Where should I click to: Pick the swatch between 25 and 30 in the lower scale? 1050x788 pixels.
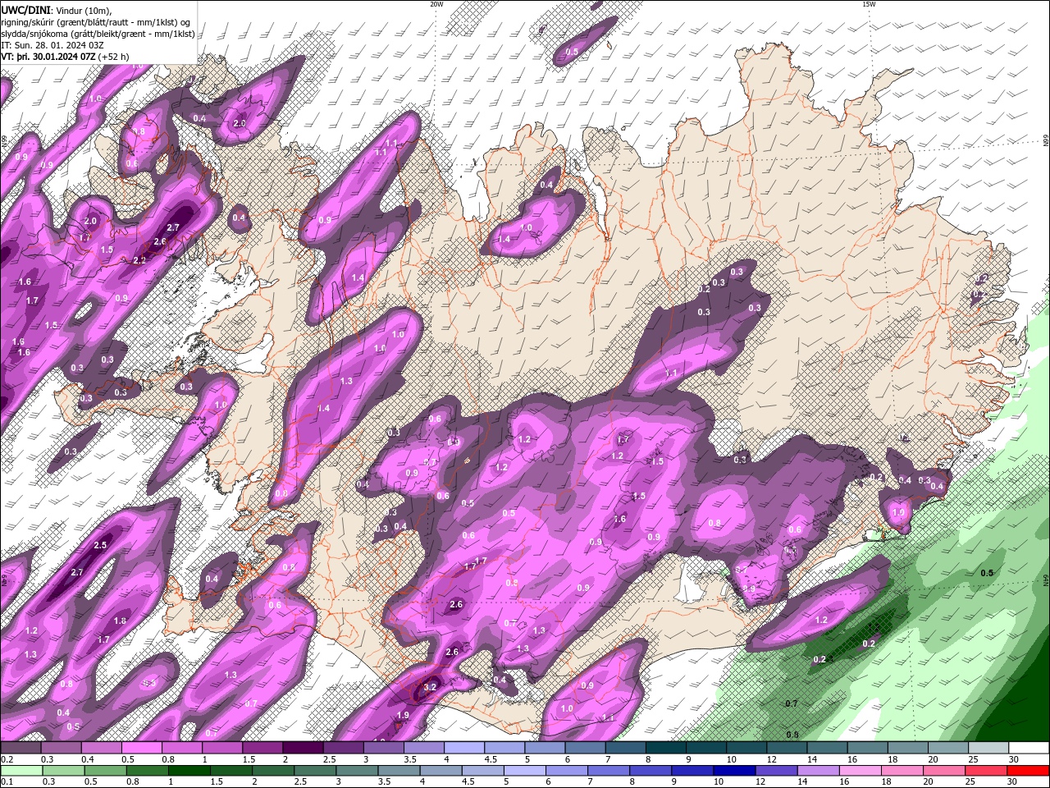click(986, 771)
